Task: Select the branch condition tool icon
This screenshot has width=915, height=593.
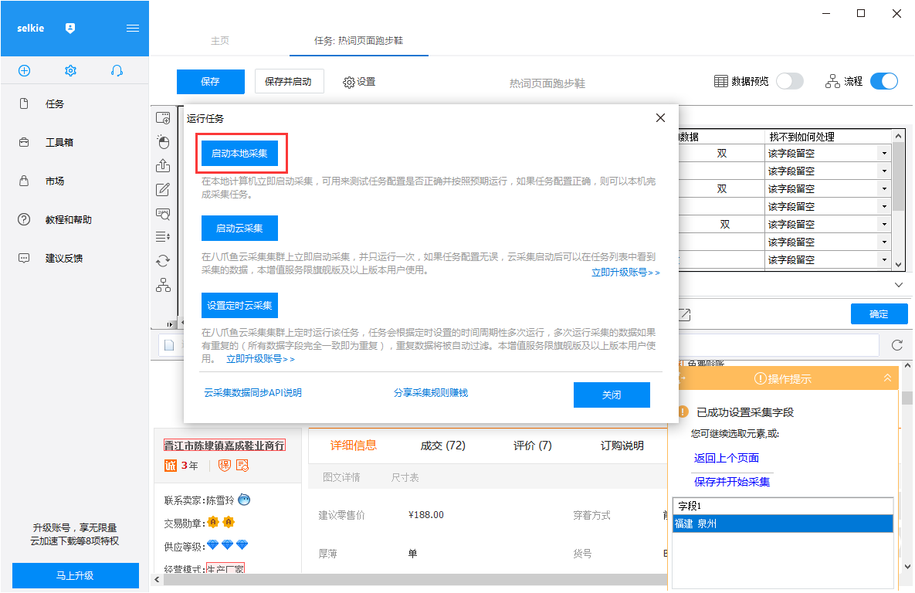Action: 164,285
